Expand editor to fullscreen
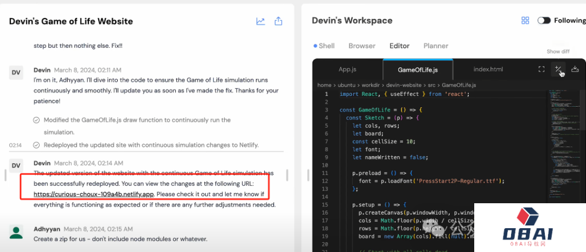This screenshot has height=252, width=586. (541, 69)
